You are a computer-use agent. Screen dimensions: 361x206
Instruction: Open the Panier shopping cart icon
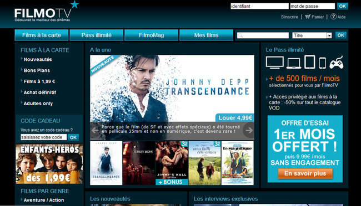[308, 17]
